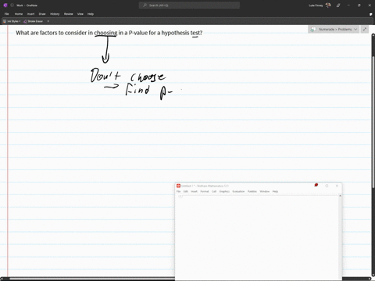Click the Mathematica window app icon
The width and height of the screenshot is (375, 281).
click(x=178, y=186)
